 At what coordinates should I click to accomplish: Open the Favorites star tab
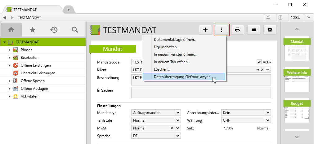pyautogui.click(x=32, y=30)
